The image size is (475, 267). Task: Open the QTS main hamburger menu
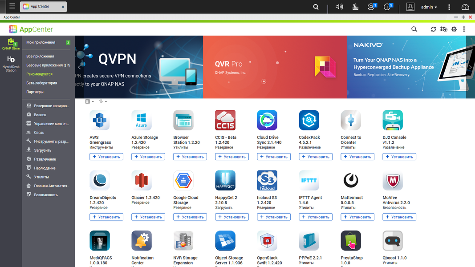coord(12,6)
